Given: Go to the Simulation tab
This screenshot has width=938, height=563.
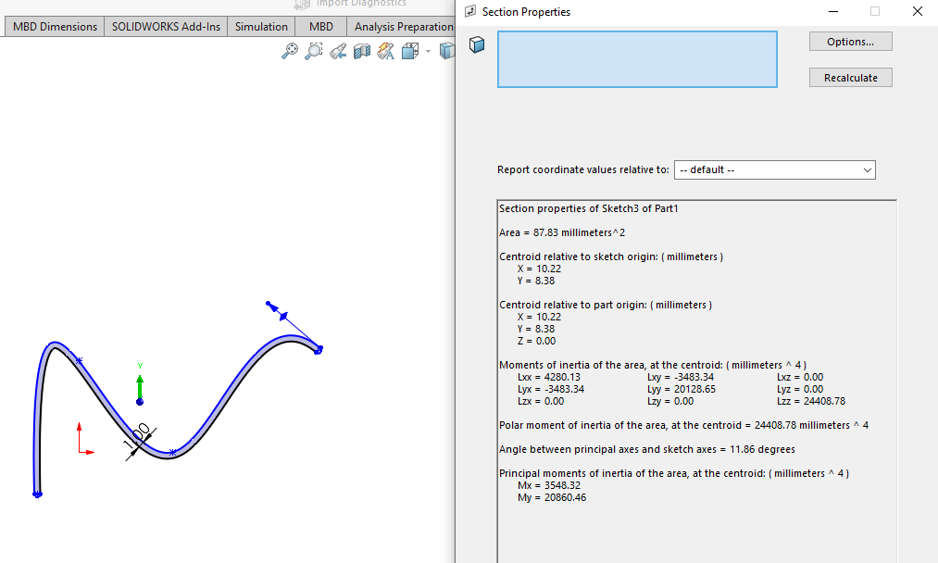Looking at the screenshot, I should pos(261,26).
